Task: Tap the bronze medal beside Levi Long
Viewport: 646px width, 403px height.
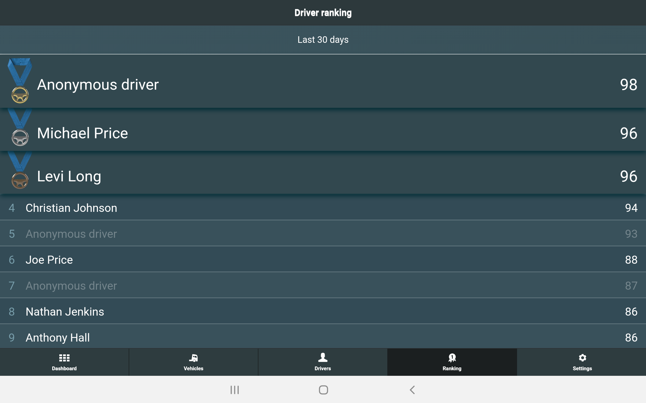Action: click(20, 171)
